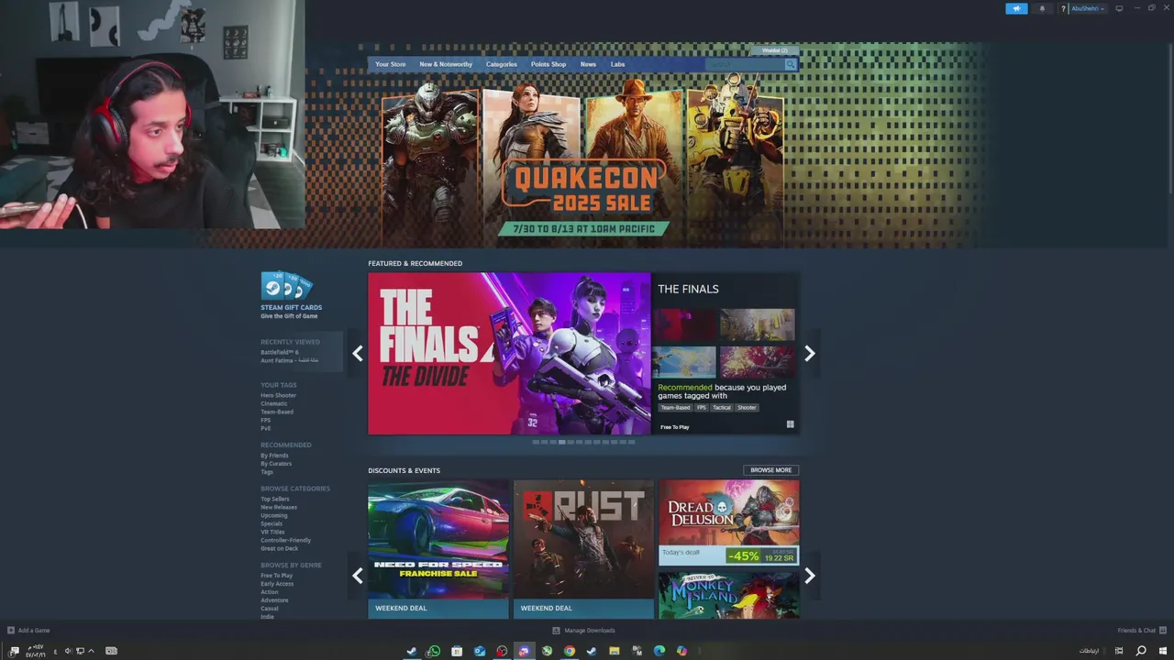
Task: Open the New & Noteworthy menu
Action: tap(446, 64)
